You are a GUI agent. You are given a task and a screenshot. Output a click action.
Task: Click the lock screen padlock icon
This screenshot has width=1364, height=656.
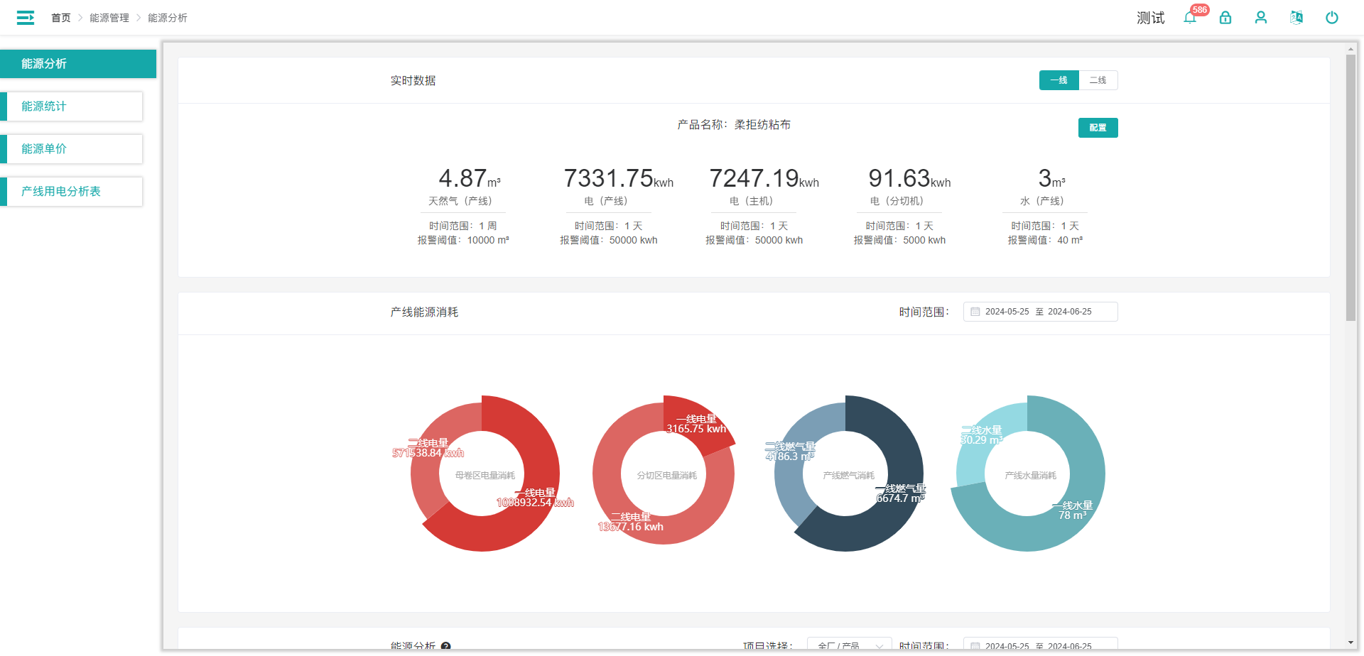(x=1225, y=18)
